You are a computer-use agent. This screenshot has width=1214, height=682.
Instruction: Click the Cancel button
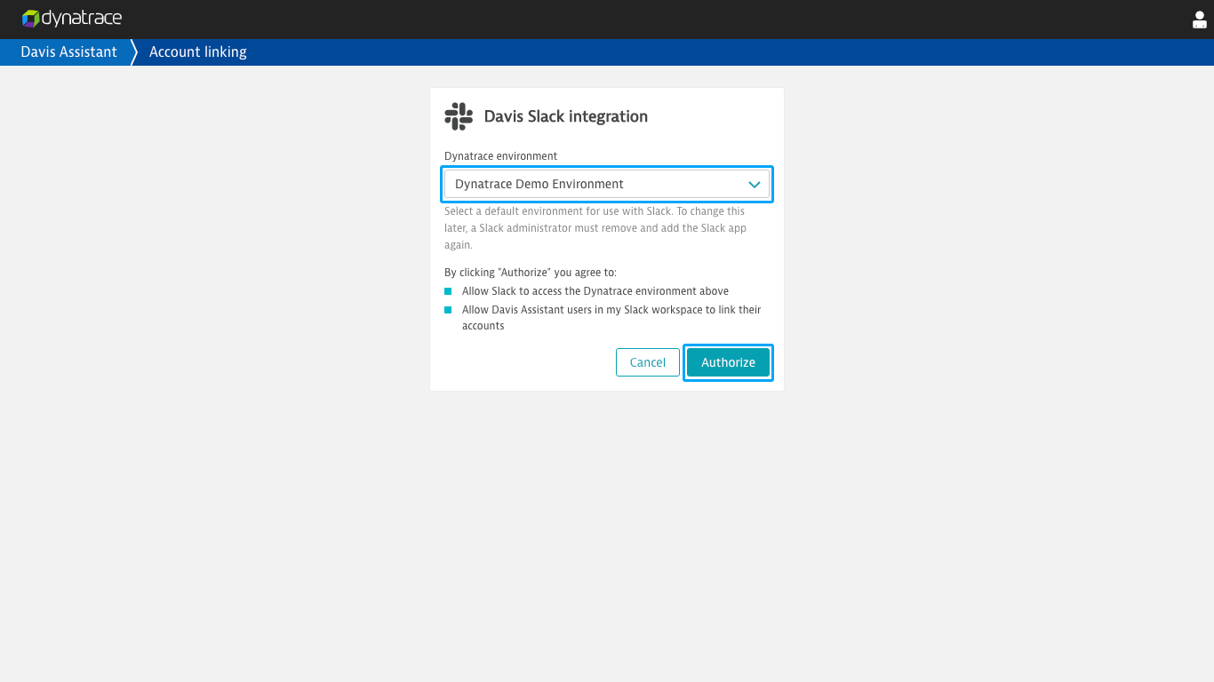648,362
